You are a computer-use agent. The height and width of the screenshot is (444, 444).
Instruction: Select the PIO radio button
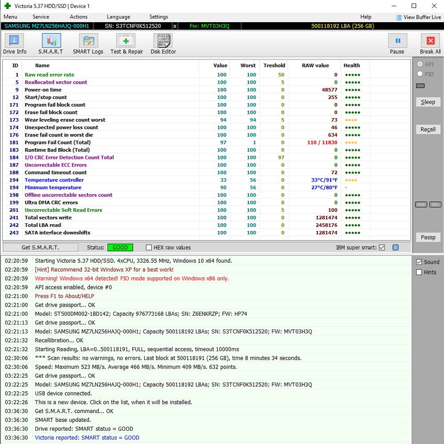coord(420,74)
